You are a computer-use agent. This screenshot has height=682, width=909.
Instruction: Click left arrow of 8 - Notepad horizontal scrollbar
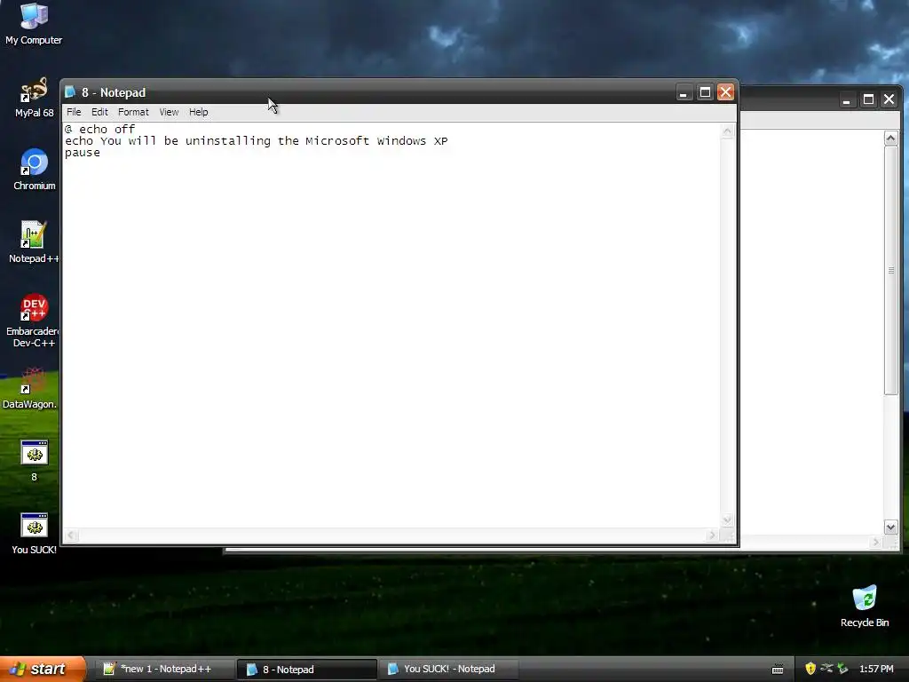[71, 535]
